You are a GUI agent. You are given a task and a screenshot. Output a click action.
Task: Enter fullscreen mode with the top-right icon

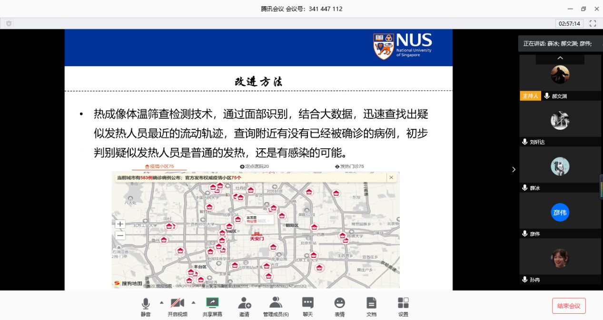(x=593, y=23)
